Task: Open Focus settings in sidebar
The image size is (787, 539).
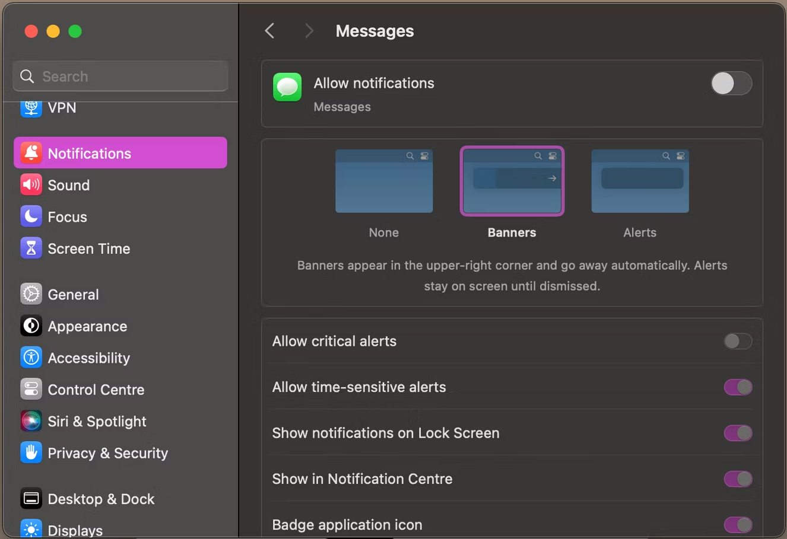Action: [x=120, y=216]
